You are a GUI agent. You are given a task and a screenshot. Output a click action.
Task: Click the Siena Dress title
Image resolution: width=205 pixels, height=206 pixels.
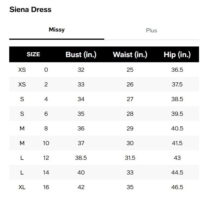point(30,10)
